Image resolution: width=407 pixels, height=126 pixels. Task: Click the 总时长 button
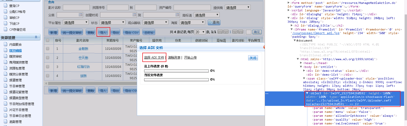pos(149,32)
